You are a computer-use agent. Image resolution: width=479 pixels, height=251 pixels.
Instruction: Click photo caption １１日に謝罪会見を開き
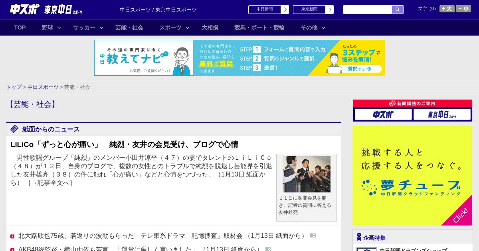click(x=305, y=205)
